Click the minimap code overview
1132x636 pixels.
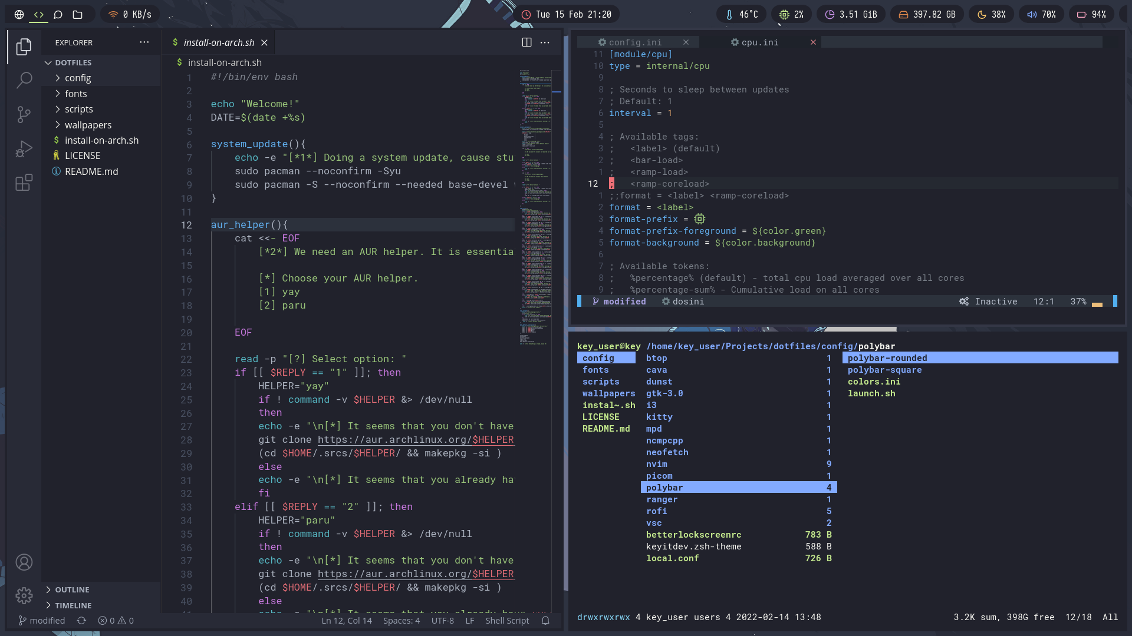pos(536,206)
